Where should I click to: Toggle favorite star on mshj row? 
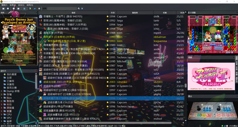tap(107, 115)
